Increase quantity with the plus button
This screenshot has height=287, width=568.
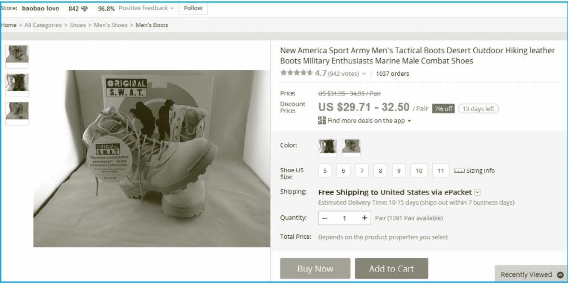[365, 218]
